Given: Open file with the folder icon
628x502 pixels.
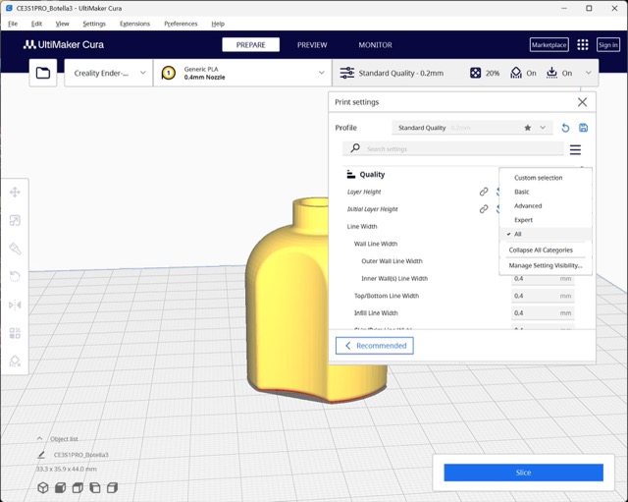Looking at the screenshot, I should pos(43,73).
